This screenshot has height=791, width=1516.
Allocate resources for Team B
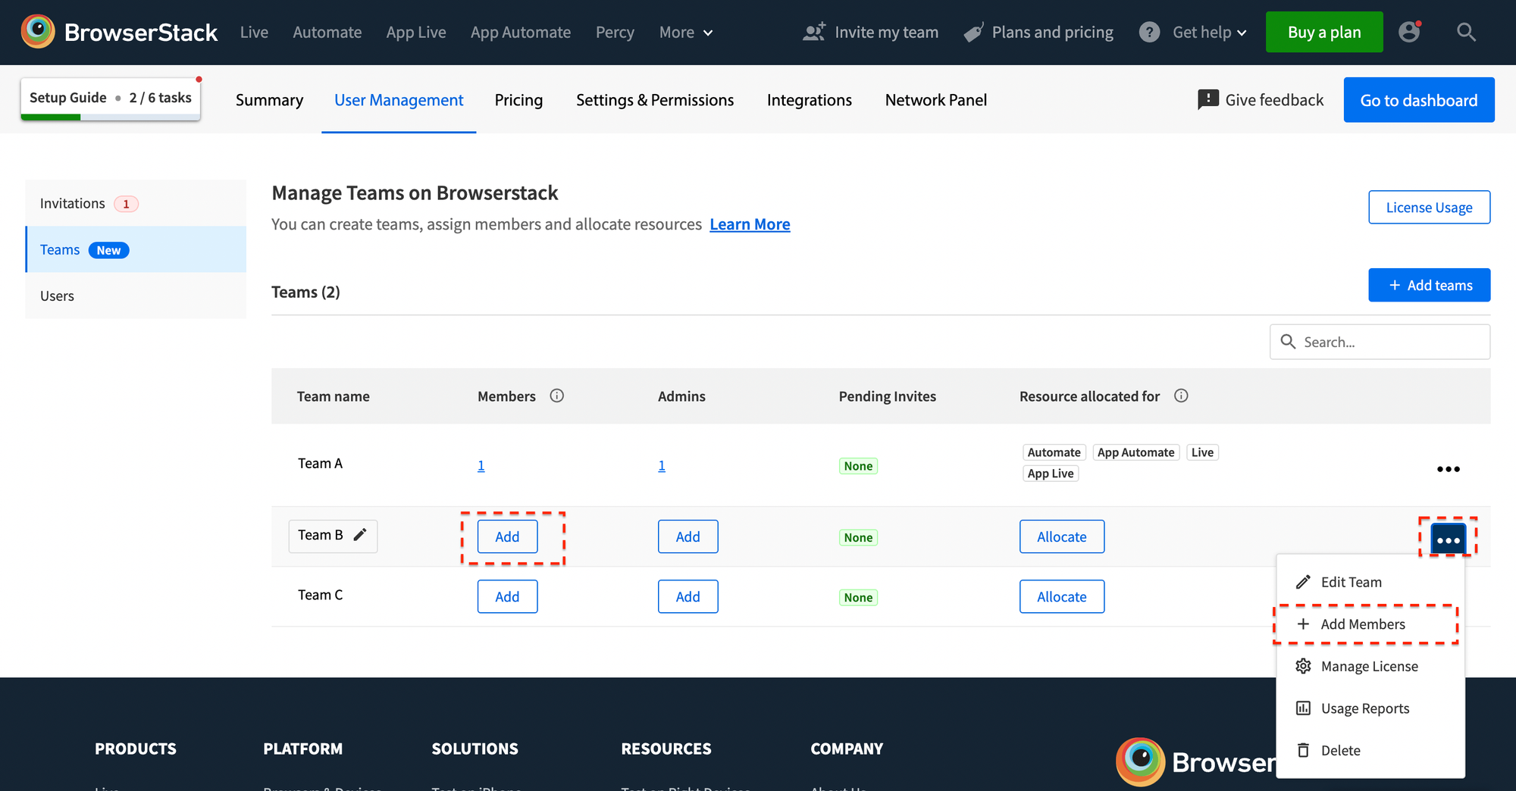tap(1061, 536)
